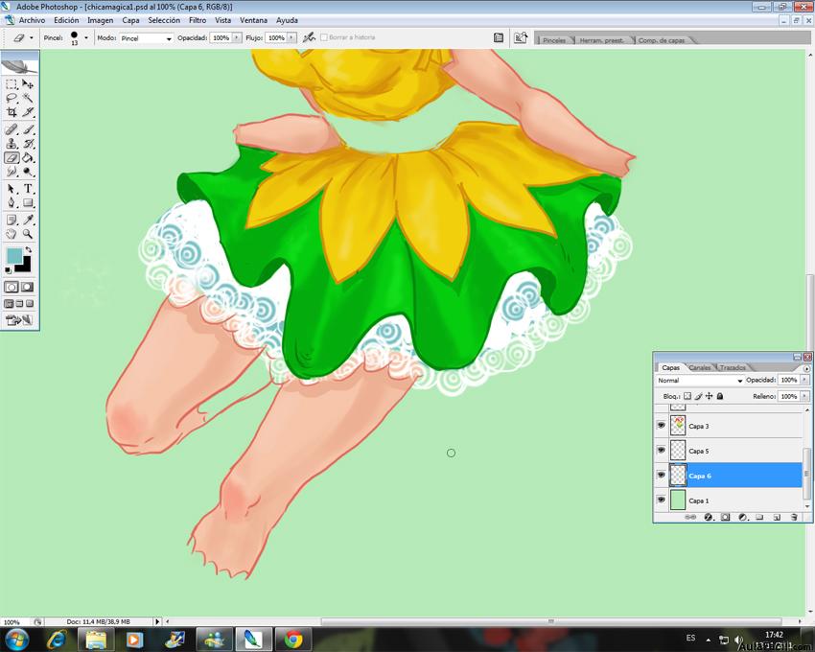Pick the Clone Stamp tool

12,144
